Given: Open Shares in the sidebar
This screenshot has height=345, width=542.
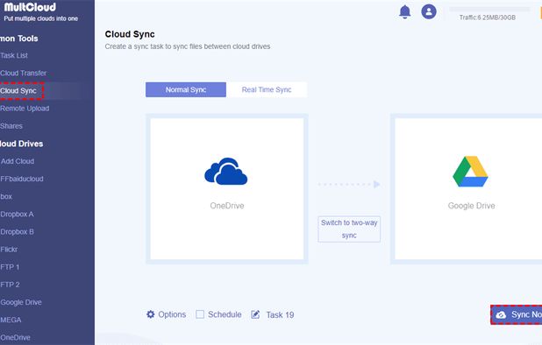Looking at the screenshot, I should (x=11, y=126).
